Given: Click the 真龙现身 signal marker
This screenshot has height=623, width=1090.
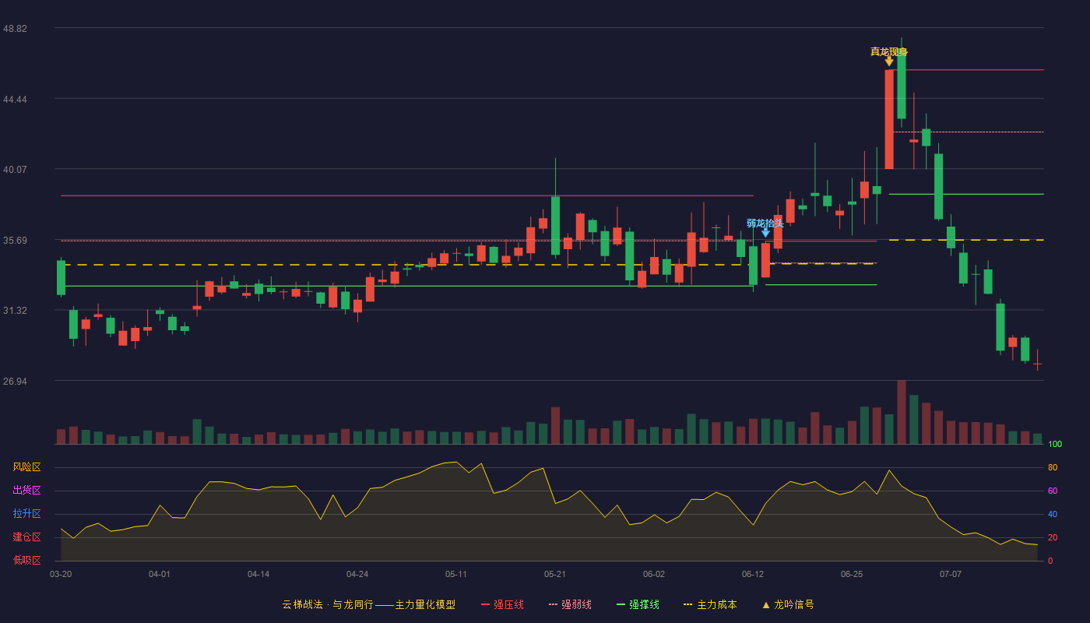Looking at the screenshot, I should pos(889,56).
